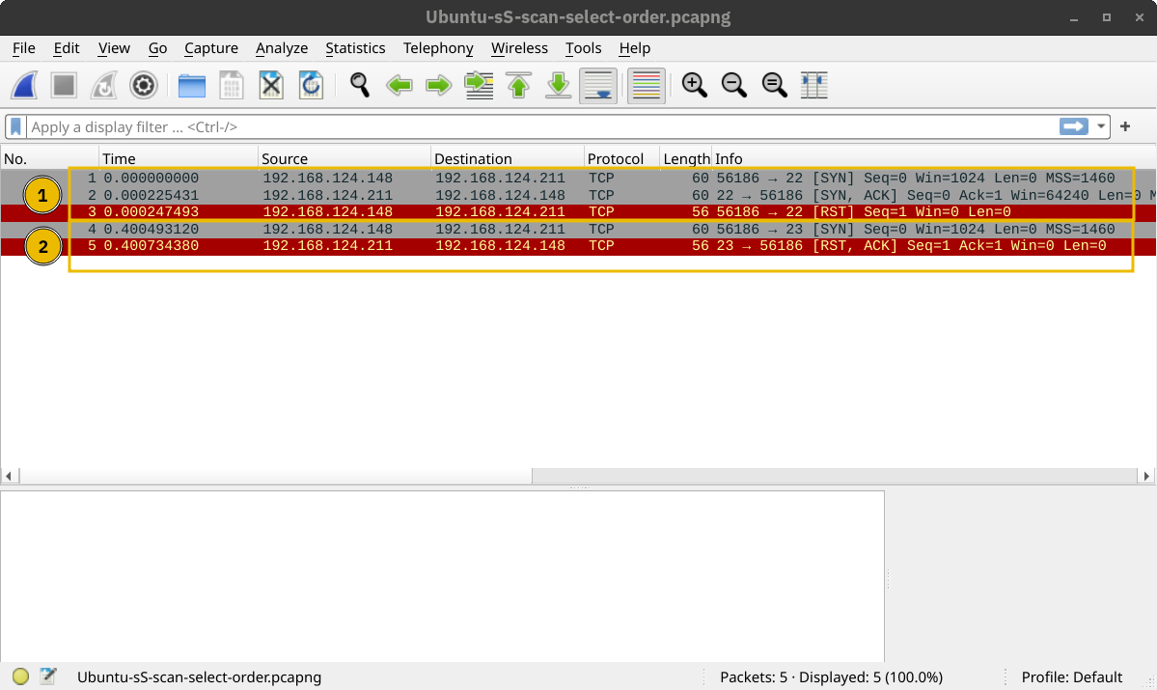
Task: Reload this capture file
Action: click(310, 85)
